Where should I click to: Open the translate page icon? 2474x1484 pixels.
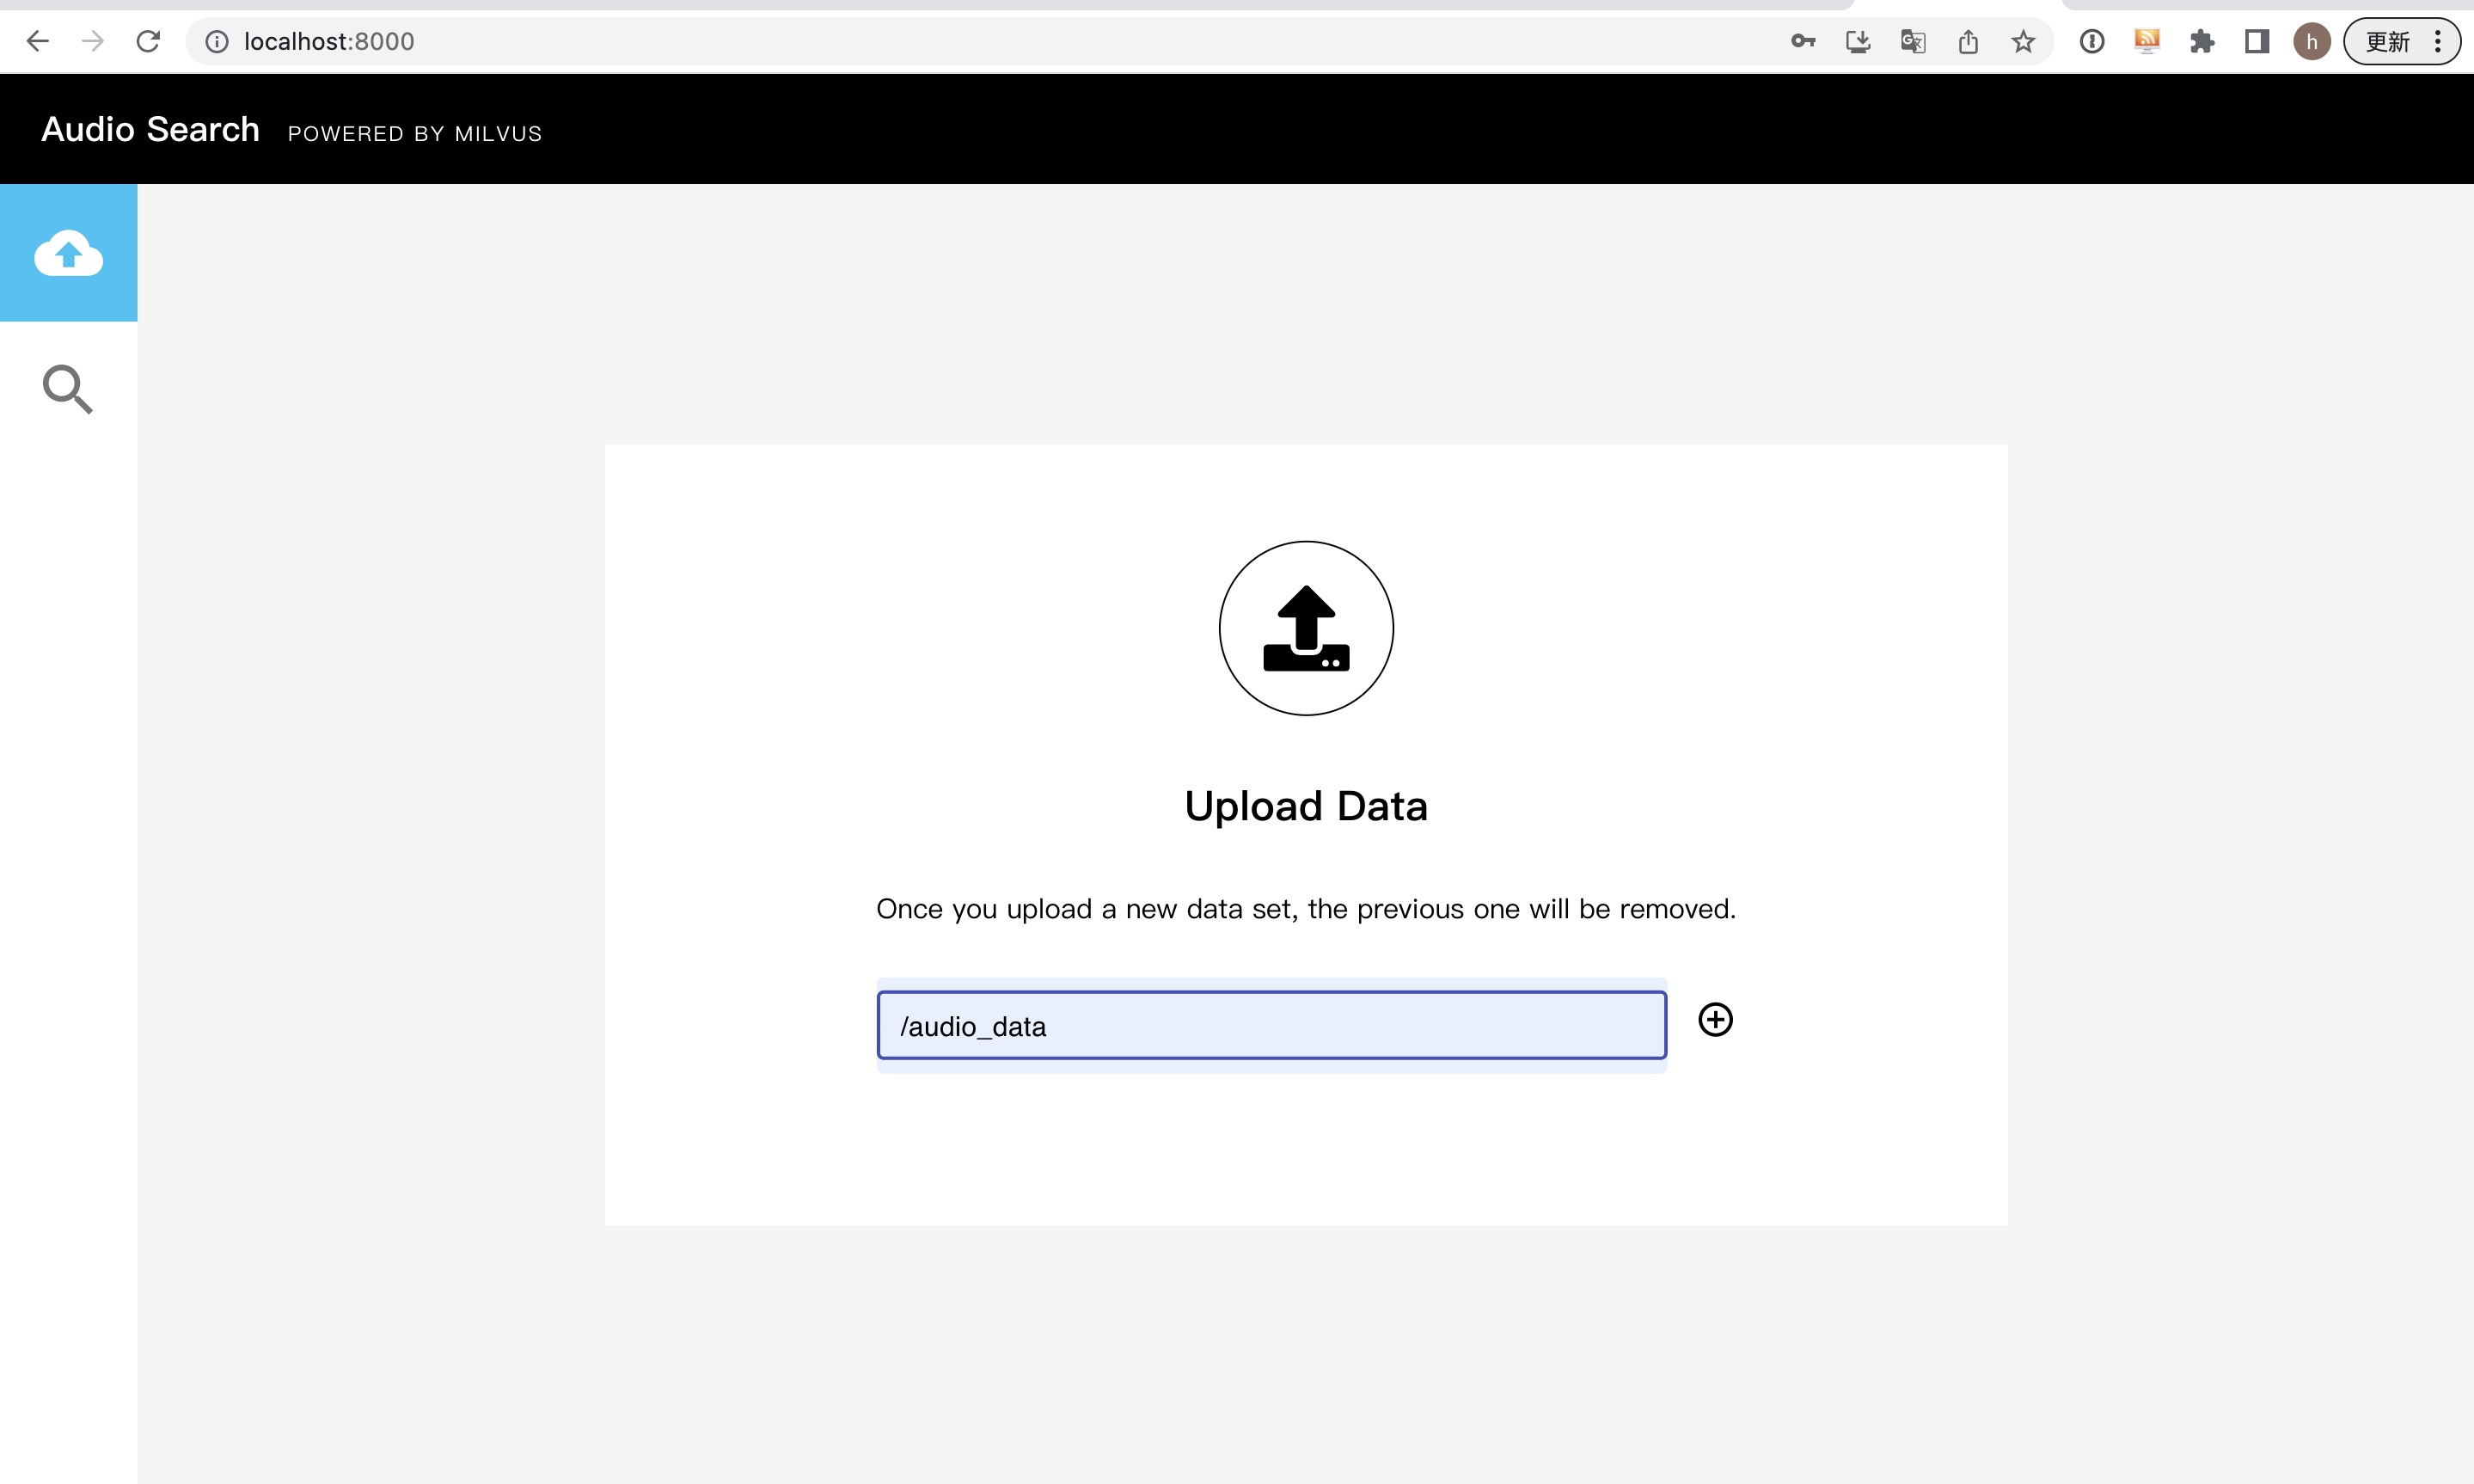[x=1912, y=41]
